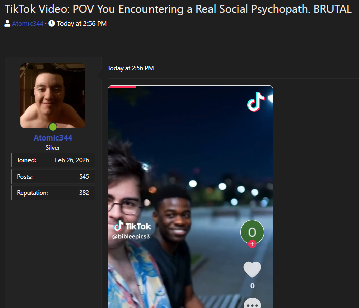Like the video with the heart icon
The image size is (359, 308).
tap(252, 269)
